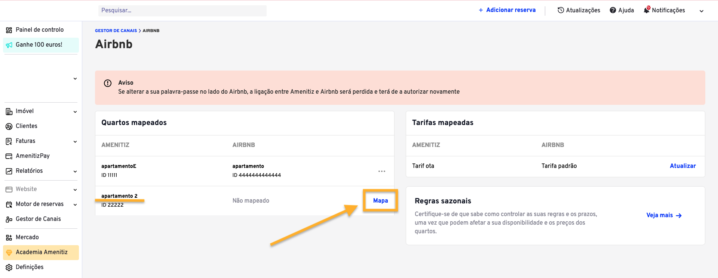Click the Faturas invoice icon
This screenshot has height=278, width=718.
pos(9,141)
